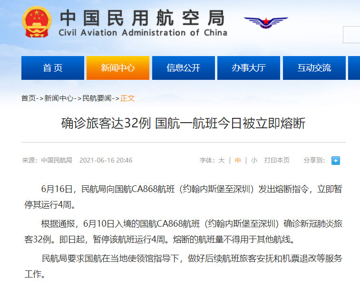Open the 信息公开 navigation tab
The image size is (360, 288).
pos(184,68)
